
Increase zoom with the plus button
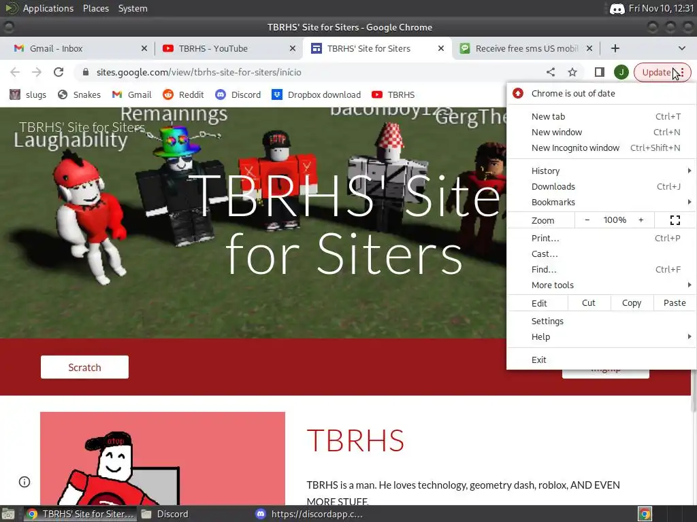[x=641, y=220]
